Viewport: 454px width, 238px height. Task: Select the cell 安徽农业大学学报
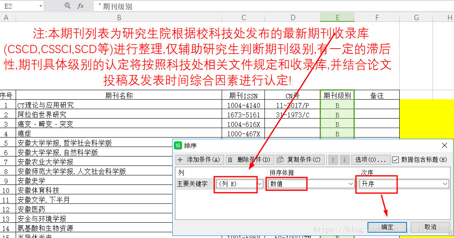click(94, 162)
